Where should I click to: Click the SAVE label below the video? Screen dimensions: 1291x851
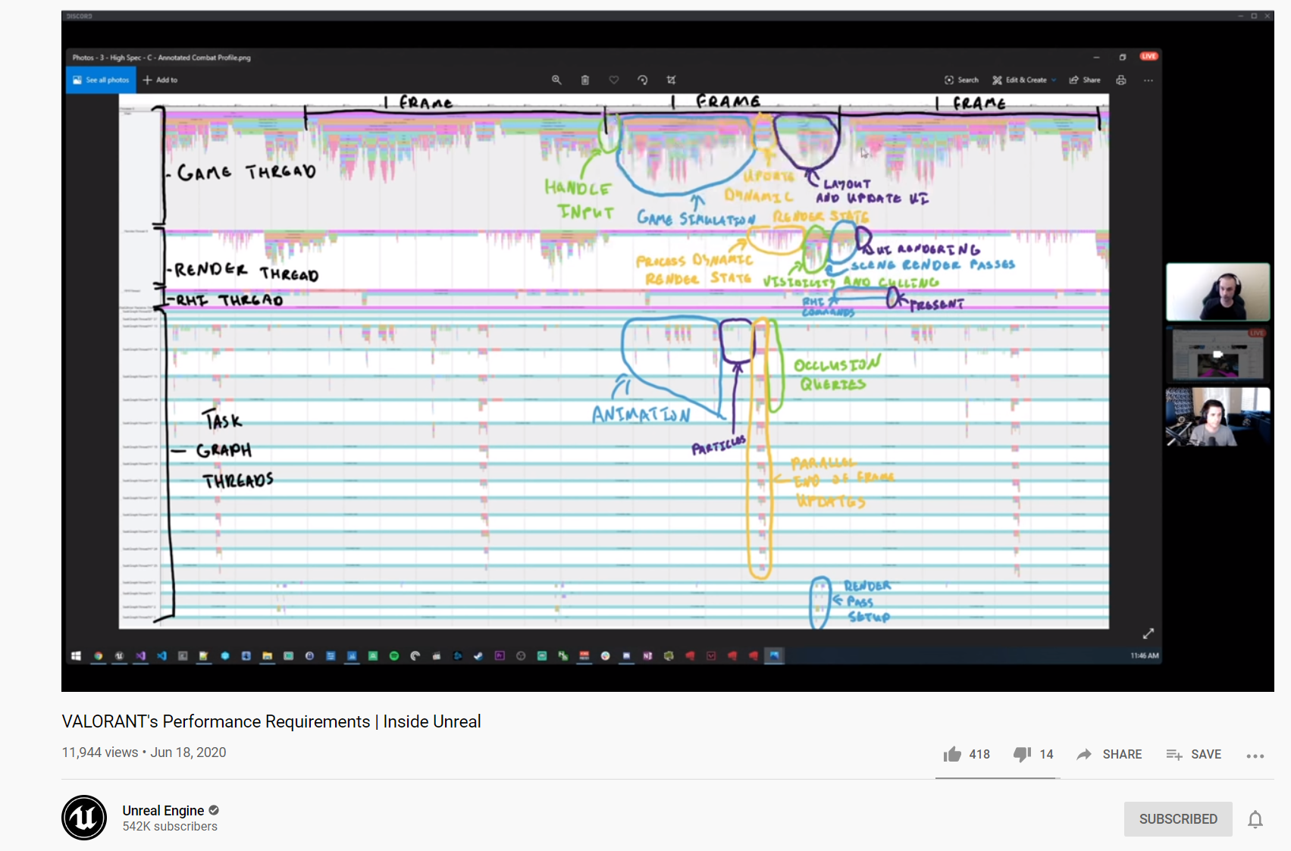(1206, 755)
